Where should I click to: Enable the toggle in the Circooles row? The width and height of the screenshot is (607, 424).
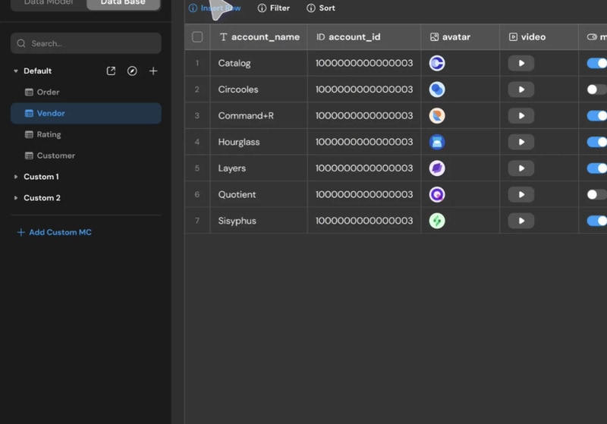597,90
